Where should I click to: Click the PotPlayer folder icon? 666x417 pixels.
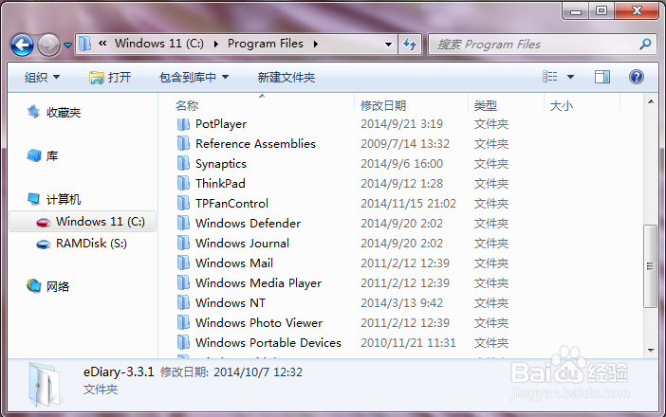pos(183,124)
